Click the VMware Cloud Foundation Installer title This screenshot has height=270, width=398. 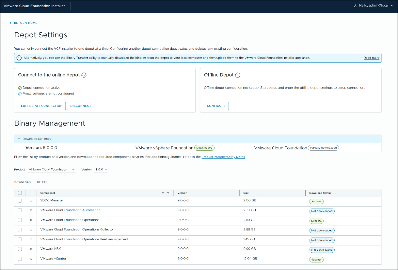(34, 6)
